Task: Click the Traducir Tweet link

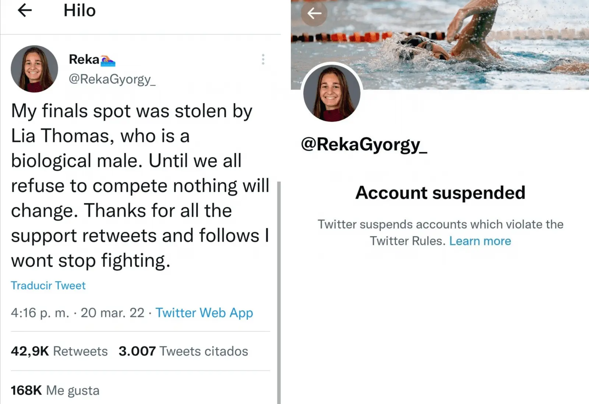Action: click(48, 286)
